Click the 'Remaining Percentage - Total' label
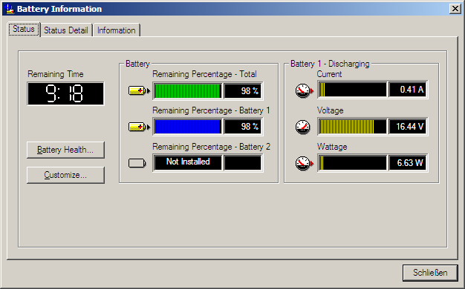 click(x=204, y=74)
